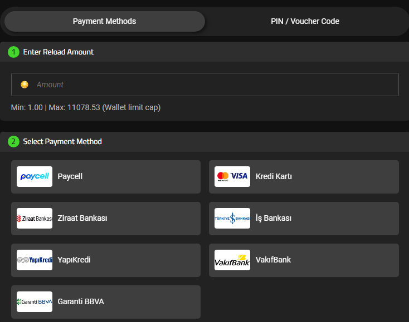The width and height of the screenshot is (409, 322).
Task: Click the VakıfBank logo
Action: 232,260
